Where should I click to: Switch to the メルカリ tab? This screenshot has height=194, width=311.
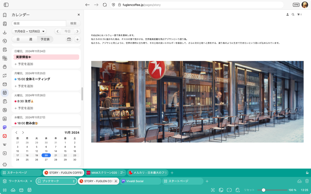point(148,173)
